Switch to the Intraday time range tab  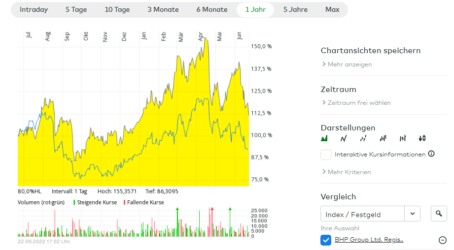[x=34, y=10]
